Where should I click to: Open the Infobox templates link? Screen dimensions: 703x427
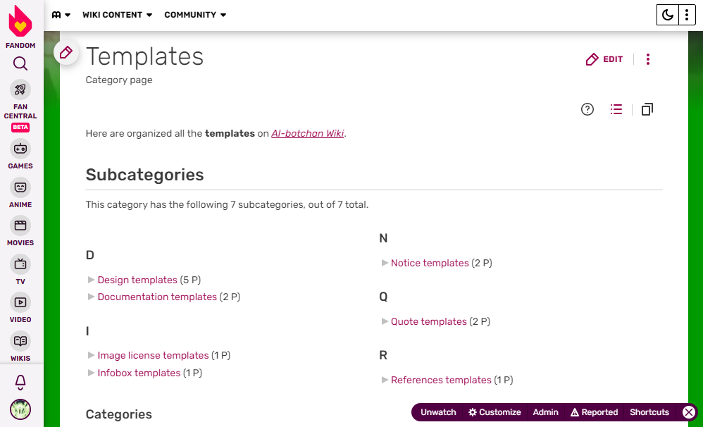(x=139, y=373)
